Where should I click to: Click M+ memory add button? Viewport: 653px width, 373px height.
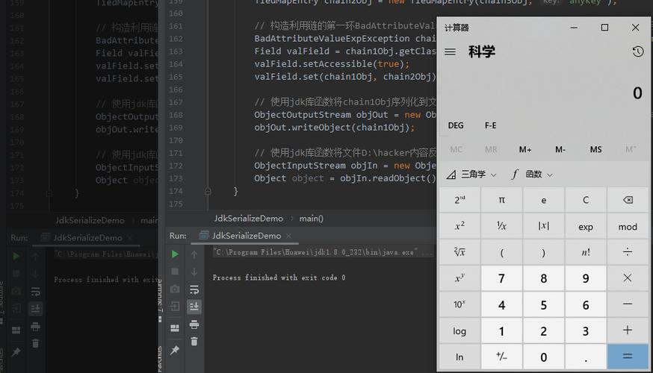pos(525,149)
